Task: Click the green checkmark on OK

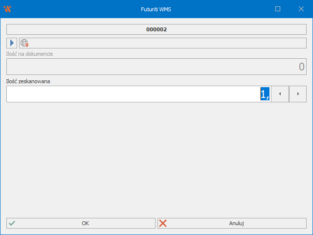Action: click(12, 223)
